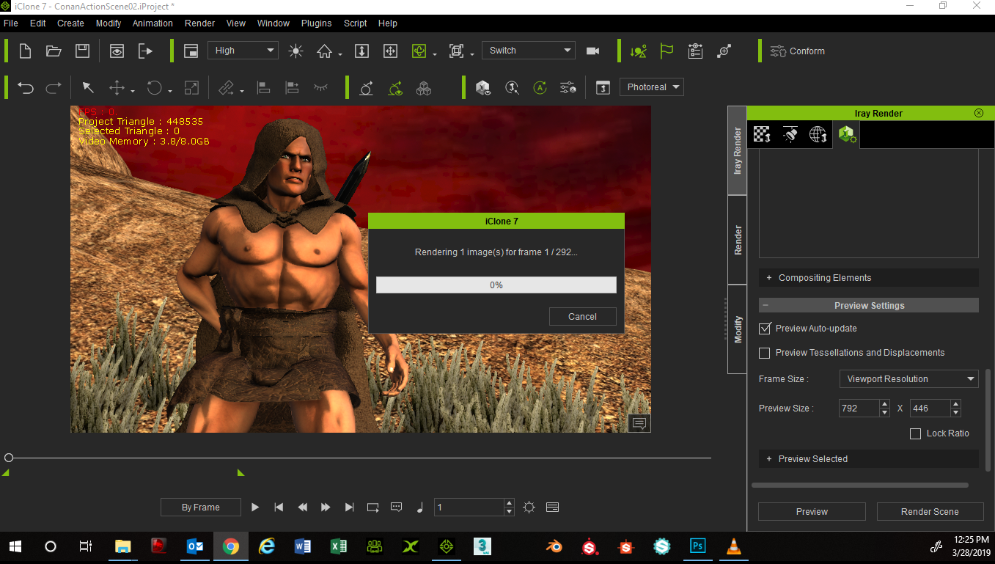
Task: Close the Iray Render panel
Action: tap(979, 113)
